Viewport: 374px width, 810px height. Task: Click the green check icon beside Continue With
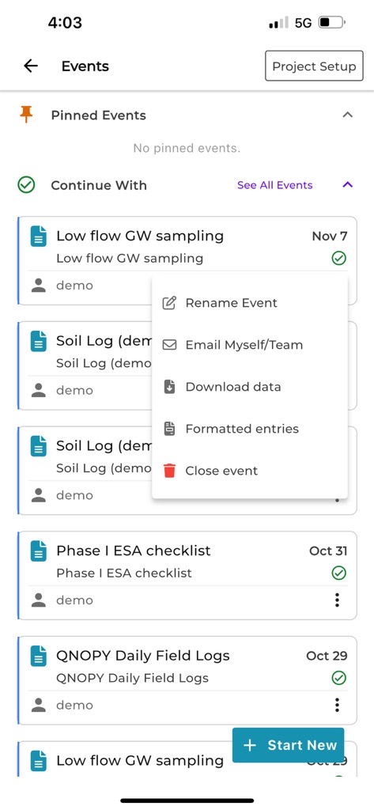coord(26,185)
